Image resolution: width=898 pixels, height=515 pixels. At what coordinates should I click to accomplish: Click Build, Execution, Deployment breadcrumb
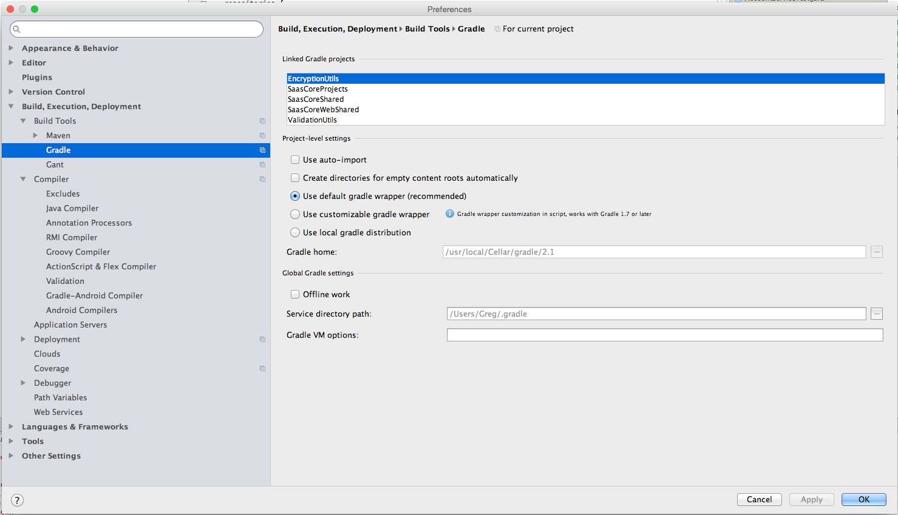click(338, 29)
